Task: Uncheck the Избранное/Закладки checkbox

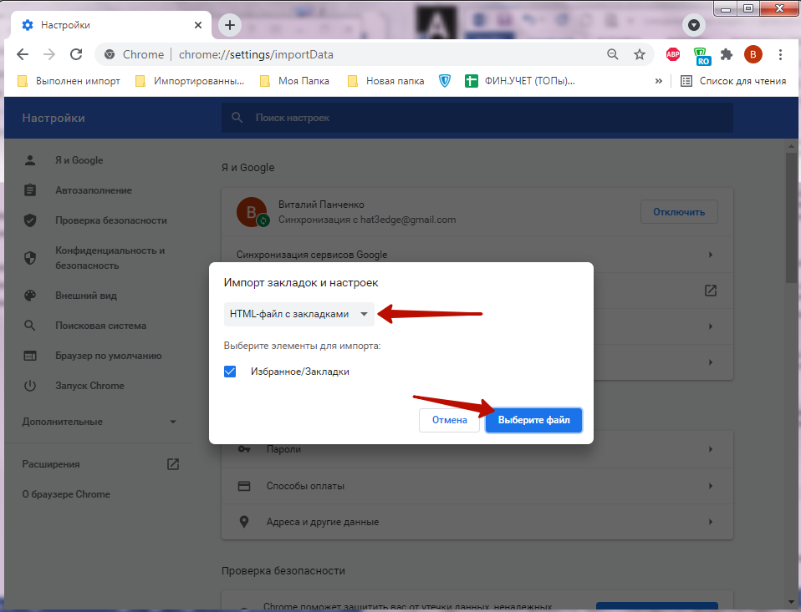Action: coord(231,372)
